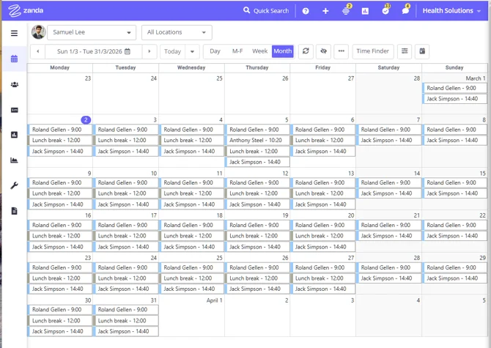Image resolution: width=491 pixels, height=348 pixels.
Task: Toggle the list view button beside Time Finder
Action: coord(405,51)
